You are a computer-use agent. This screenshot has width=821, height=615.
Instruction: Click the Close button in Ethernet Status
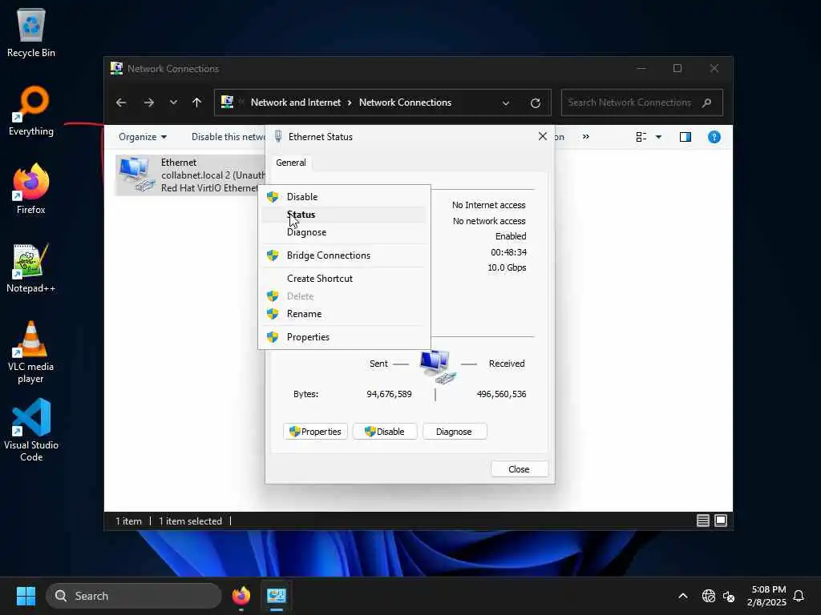click(519, 469)
